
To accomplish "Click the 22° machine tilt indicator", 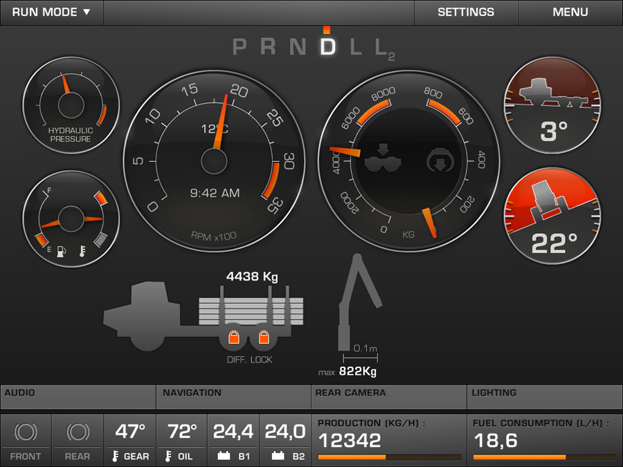I will click(552, 214).
